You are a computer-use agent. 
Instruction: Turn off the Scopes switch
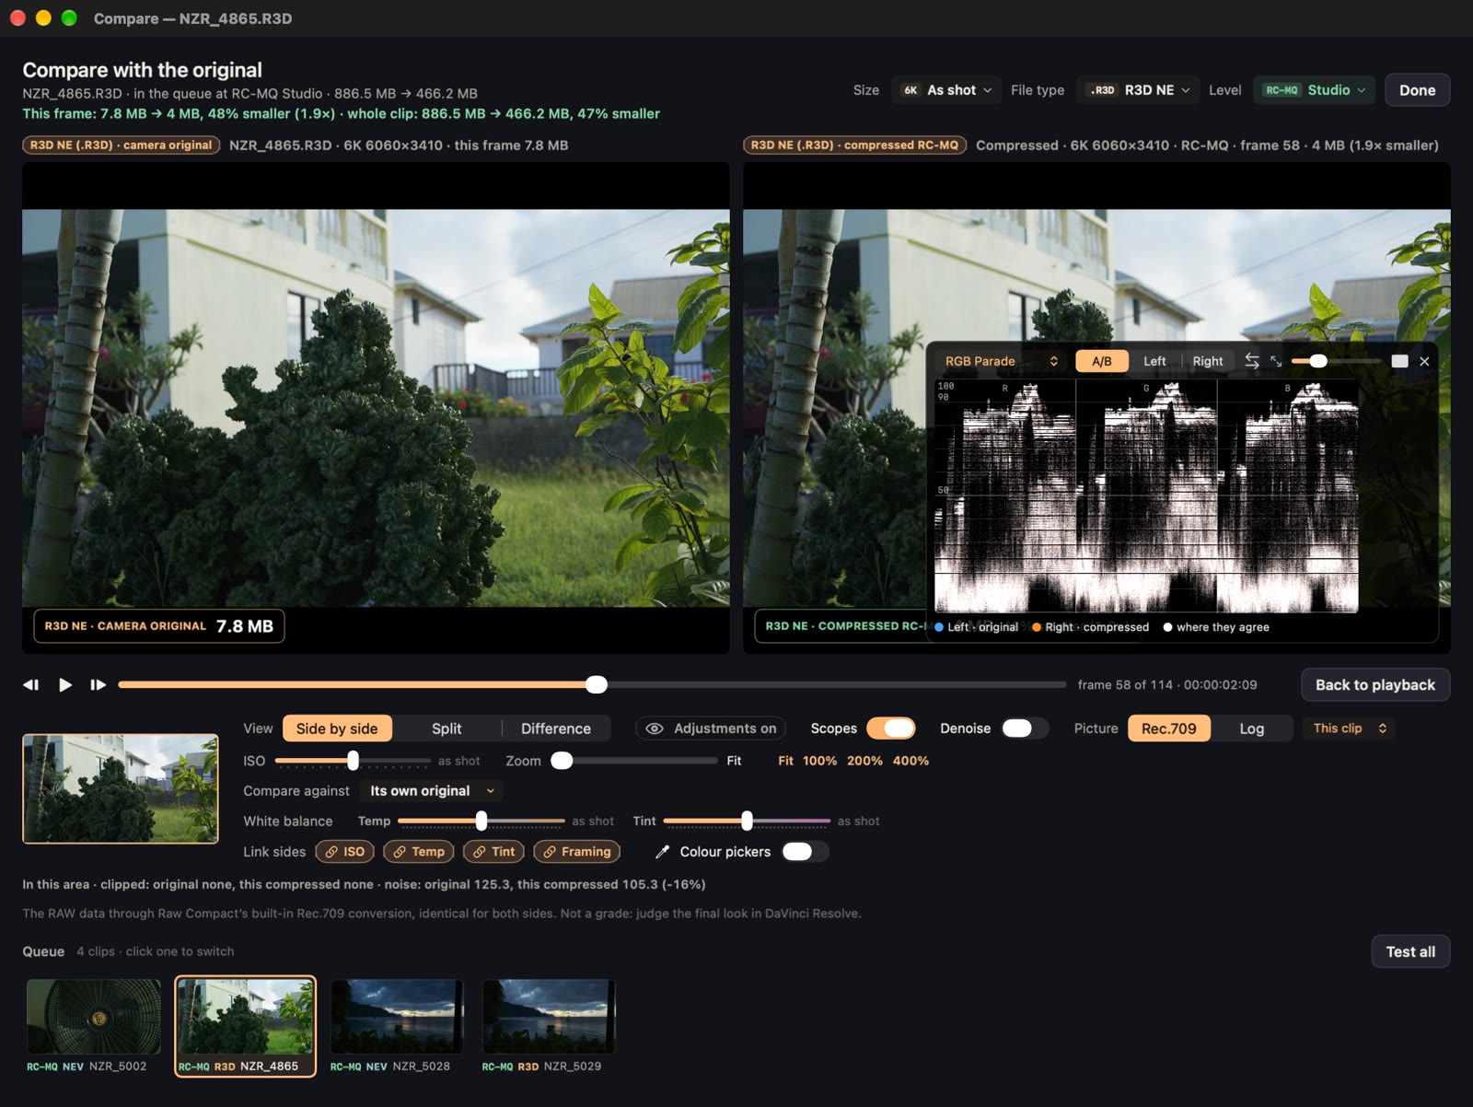tap(890, 728)
